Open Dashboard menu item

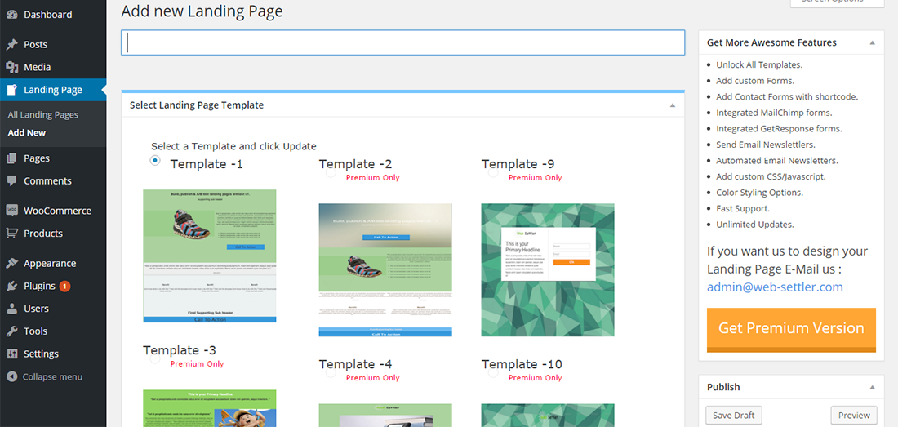pyautogui.click(x=53, y=15)
